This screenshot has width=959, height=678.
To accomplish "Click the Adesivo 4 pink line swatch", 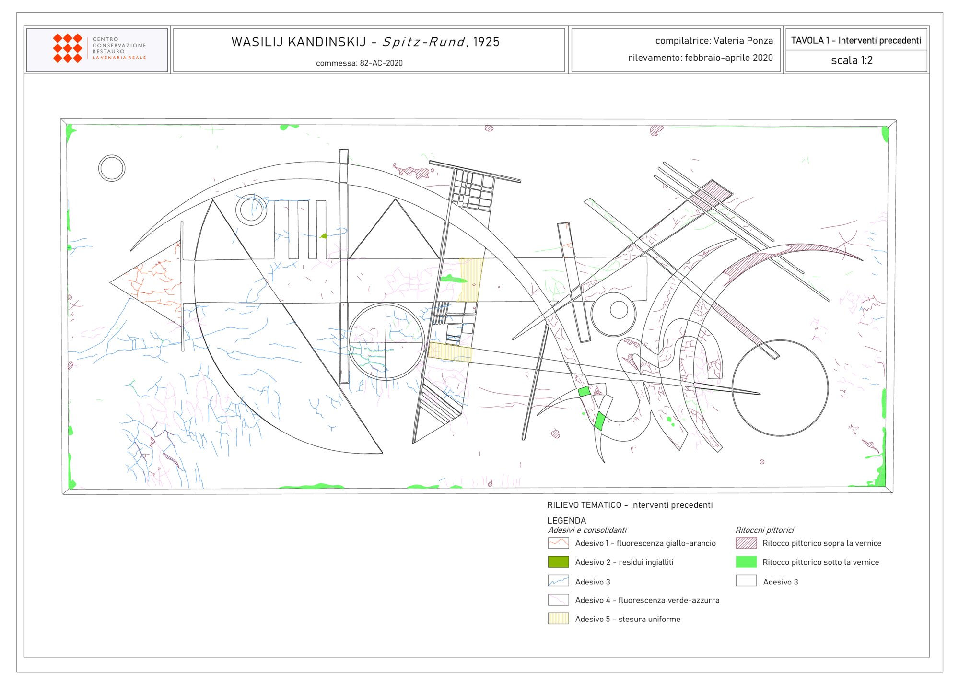I will click(558, 600).
